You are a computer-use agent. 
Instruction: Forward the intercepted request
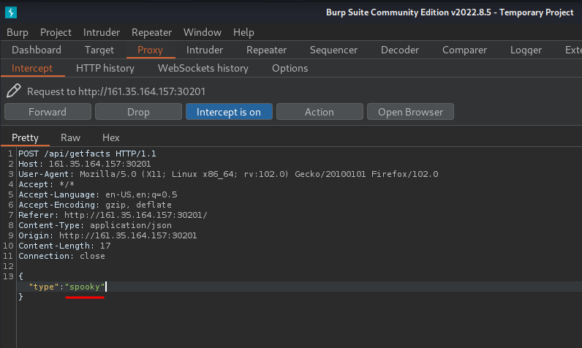[48, 112]
